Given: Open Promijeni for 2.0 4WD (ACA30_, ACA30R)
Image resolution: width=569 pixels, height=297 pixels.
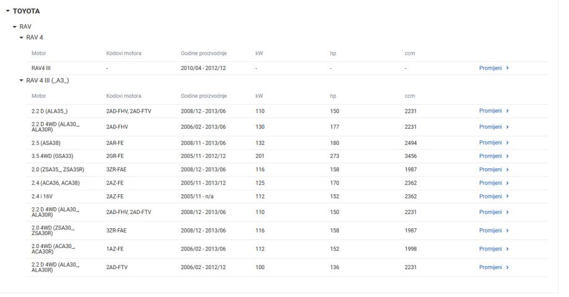Looking at the screenshot, I should tap(494, 249).
